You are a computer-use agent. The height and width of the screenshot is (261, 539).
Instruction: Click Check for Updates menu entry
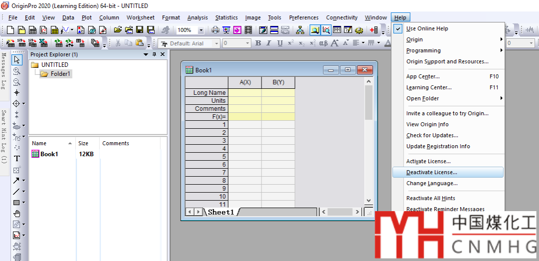click(432, 135)
